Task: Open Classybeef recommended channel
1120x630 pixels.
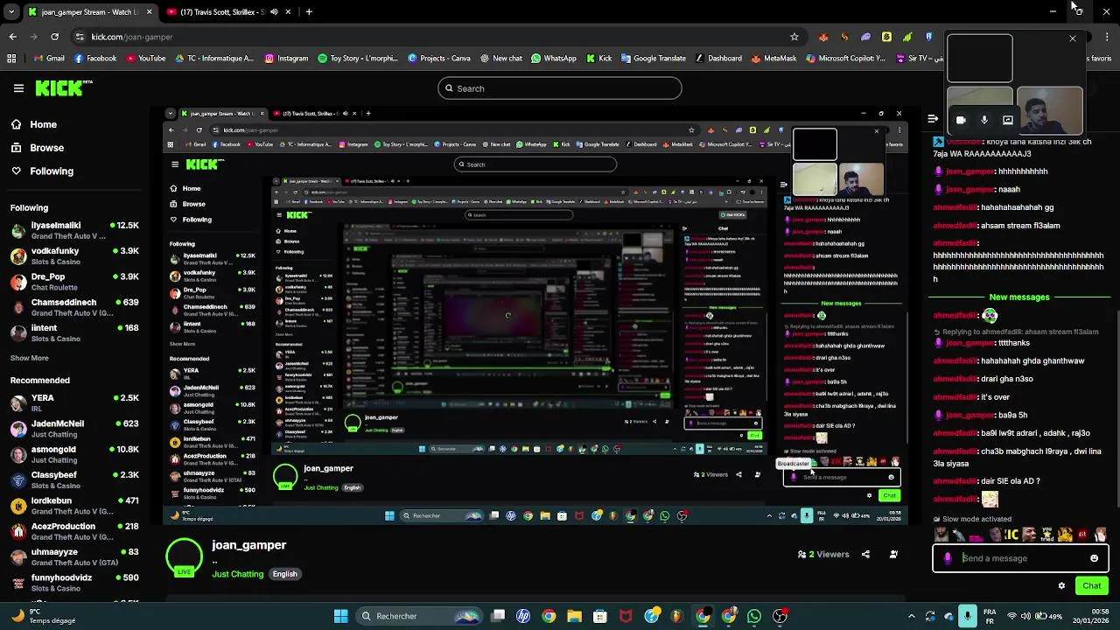Action: (x=74, y=479)
